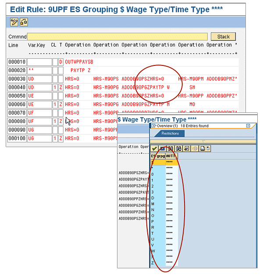Click the find next icon in popup

point(178,148)
